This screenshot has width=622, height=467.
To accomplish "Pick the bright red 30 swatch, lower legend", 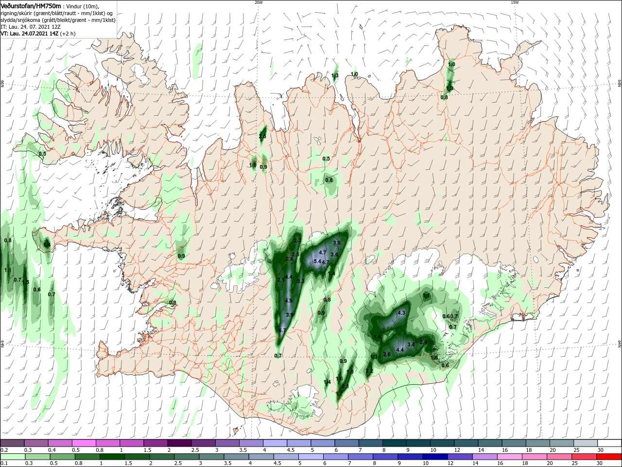I will (x=609, y=457).
